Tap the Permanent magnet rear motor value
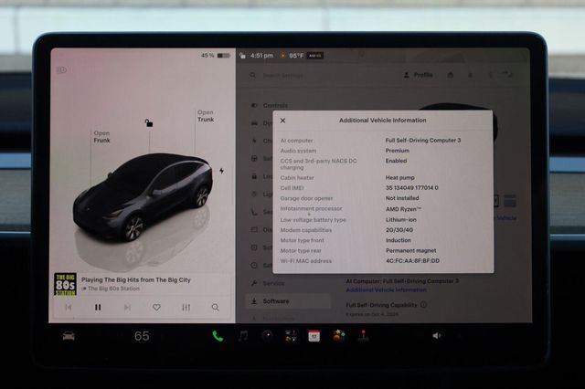This screenshot has height=389, width=585. coord(410,250)
